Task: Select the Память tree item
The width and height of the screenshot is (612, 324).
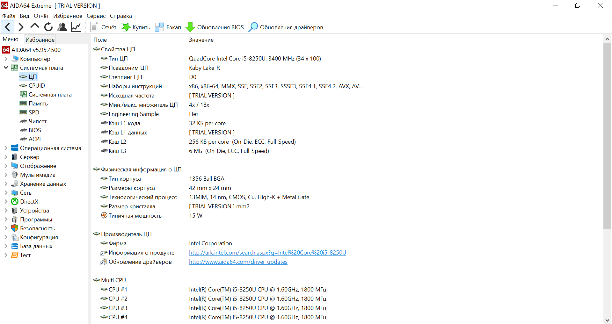Action: pos(38,104)
